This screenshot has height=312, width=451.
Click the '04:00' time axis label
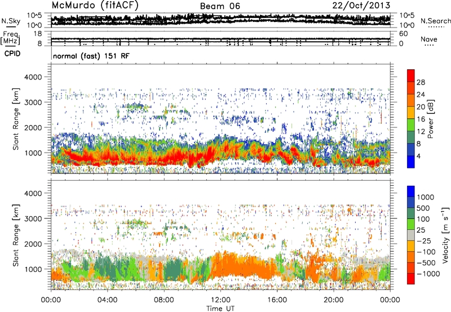107,300
